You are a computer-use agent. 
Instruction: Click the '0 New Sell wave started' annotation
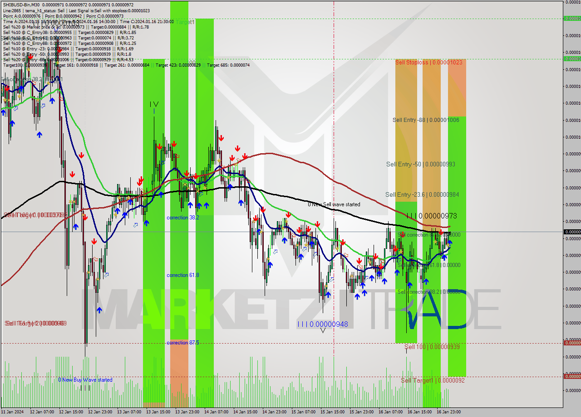334,204
